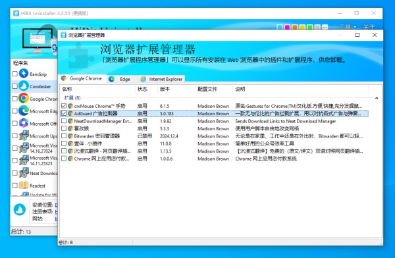Image resolution: width=395 pixels, height=258 pixels.
Task: Switch to the Internet Explorer tab
Action: tap(161, 79)
